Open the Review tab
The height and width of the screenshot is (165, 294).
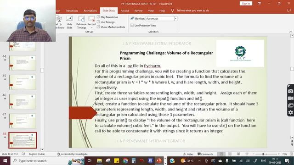(138, 11)
